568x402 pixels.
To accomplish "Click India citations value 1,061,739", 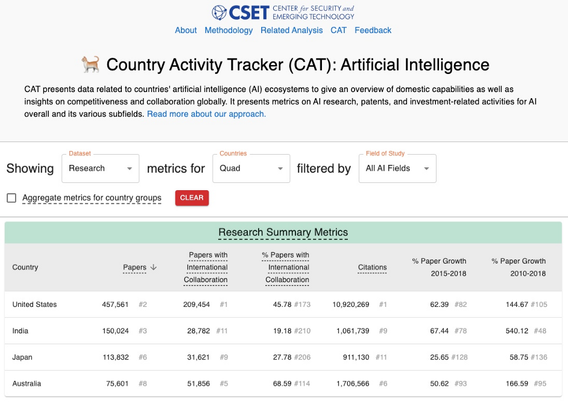I will (x=353, y=331).
